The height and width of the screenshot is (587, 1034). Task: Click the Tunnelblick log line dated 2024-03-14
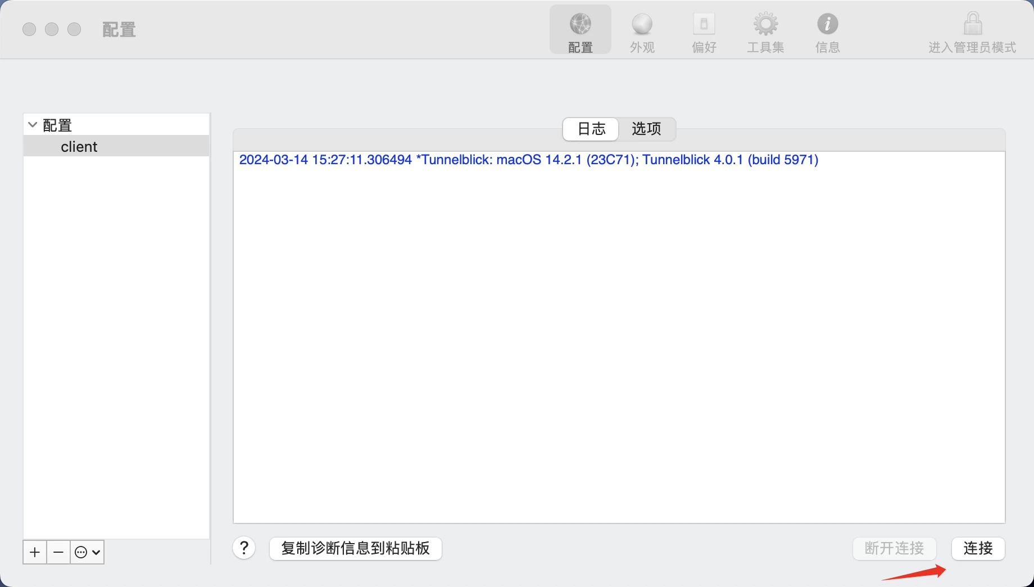click(529, 160)
